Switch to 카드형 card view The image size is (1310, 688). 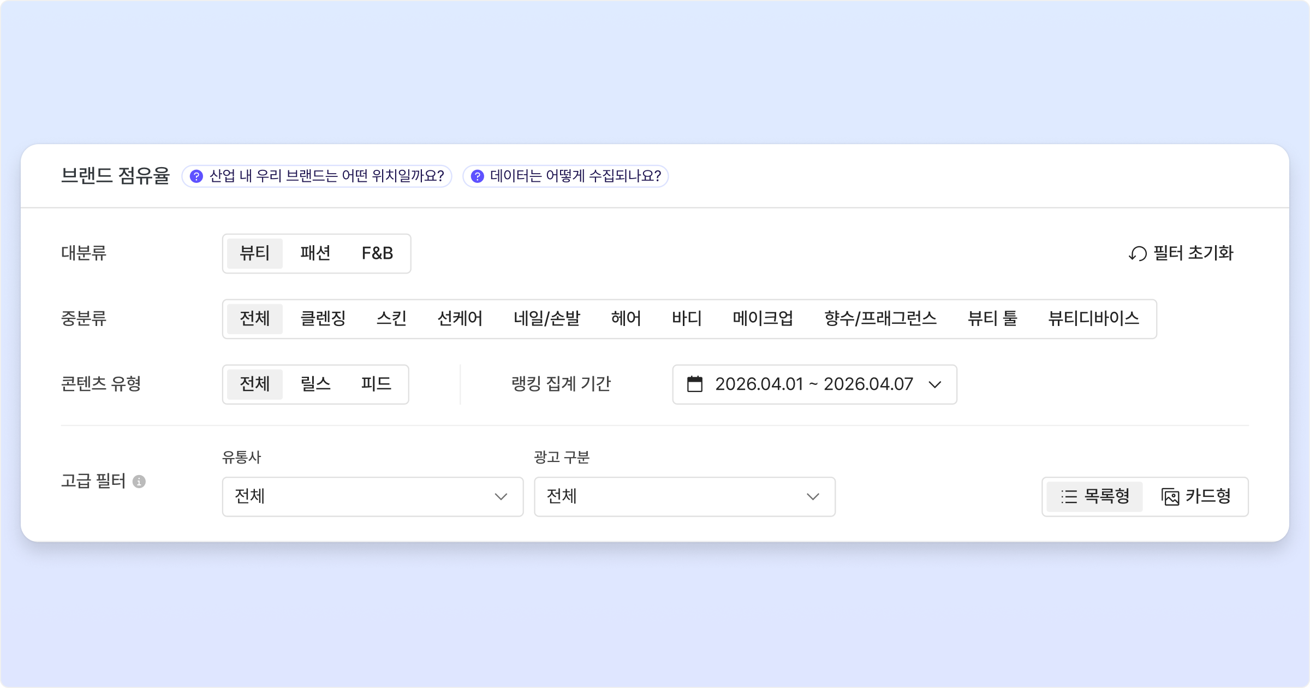1196,497
